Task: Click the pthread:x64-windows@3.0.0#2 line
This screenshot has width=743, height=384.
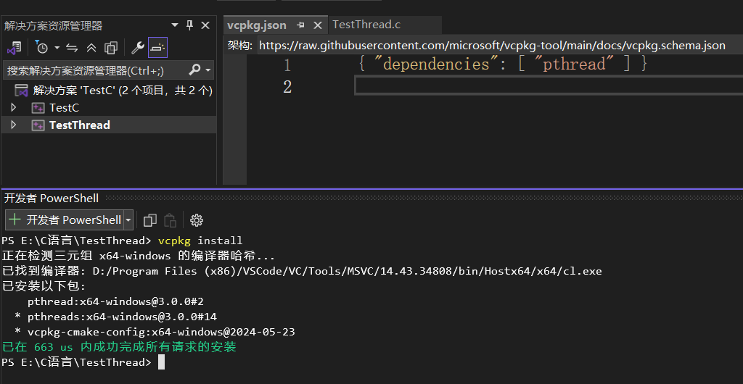Action: point(115,301)
